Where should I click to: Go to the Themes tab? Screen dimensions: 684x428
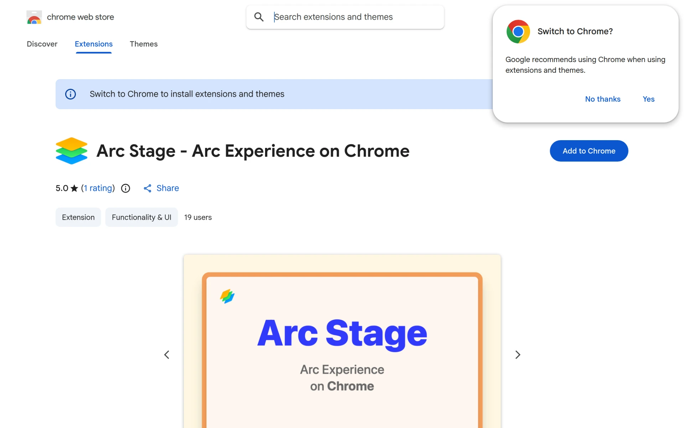(144, 44)
